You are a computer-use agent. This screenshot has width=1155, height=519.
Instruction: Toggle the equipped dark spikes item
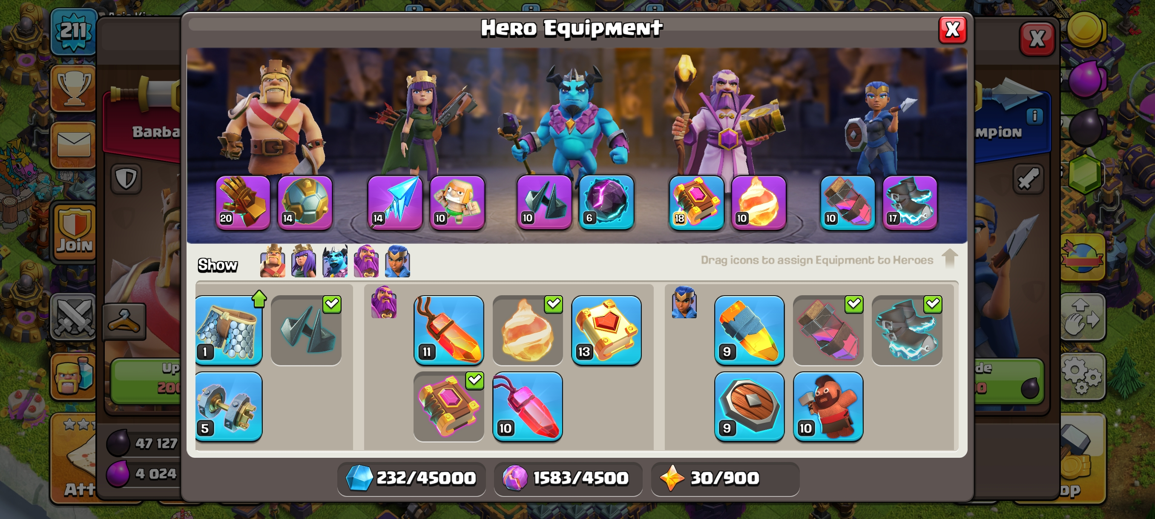click(x=306, y=331)
